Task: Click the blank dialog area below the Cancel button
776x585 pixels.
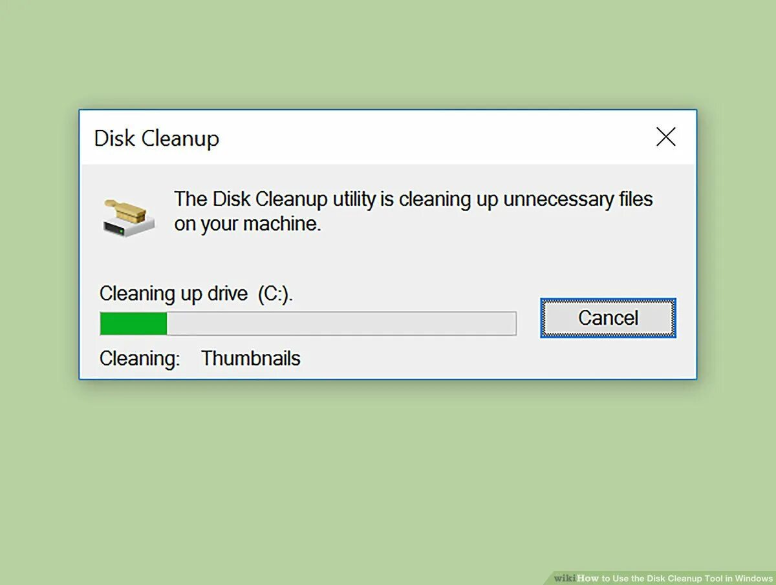Action: pyautogui.click(x=608, y=358)
